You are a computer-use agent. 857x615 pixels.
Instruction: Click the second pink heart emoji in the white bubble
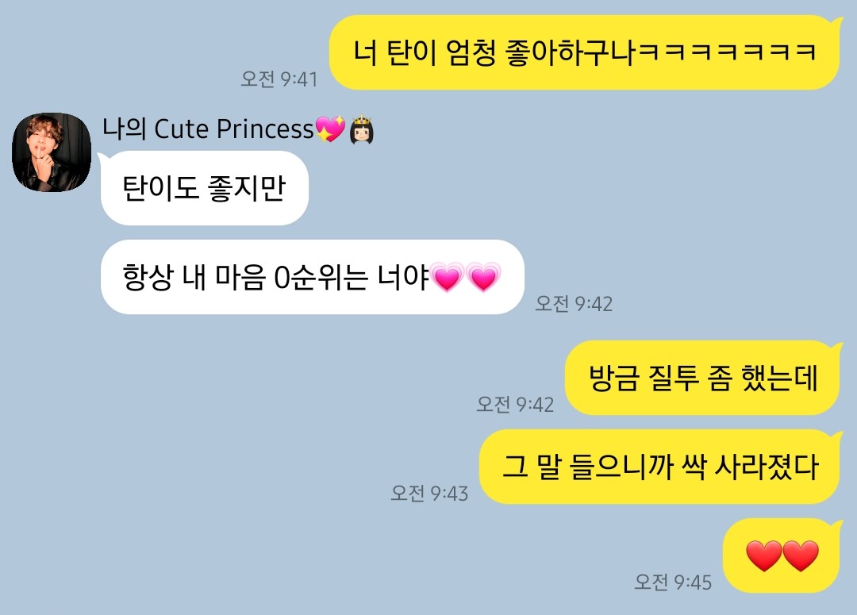coord(484,277)
